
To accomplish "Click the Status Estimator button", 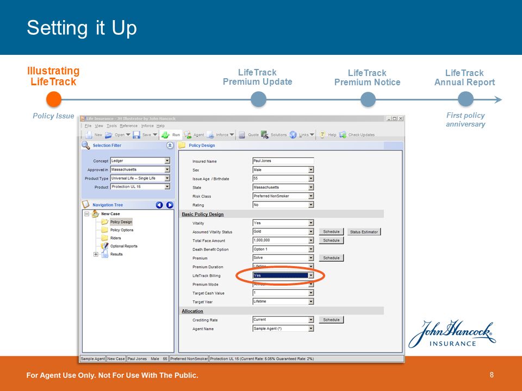I will tap(364, 232).
